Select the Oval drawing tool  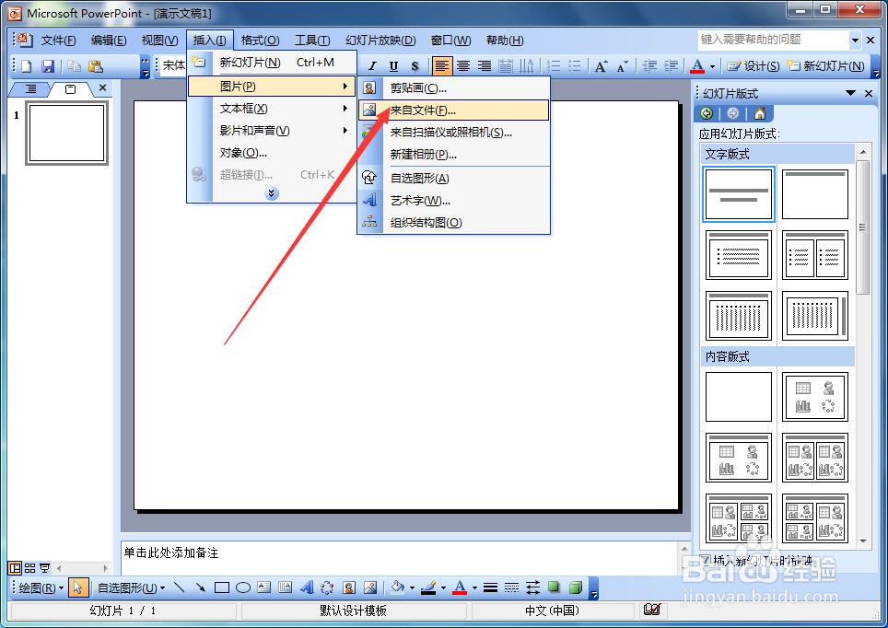(x=243, y=587)
